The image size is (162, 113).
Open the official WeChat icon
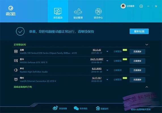pos(76,108)
